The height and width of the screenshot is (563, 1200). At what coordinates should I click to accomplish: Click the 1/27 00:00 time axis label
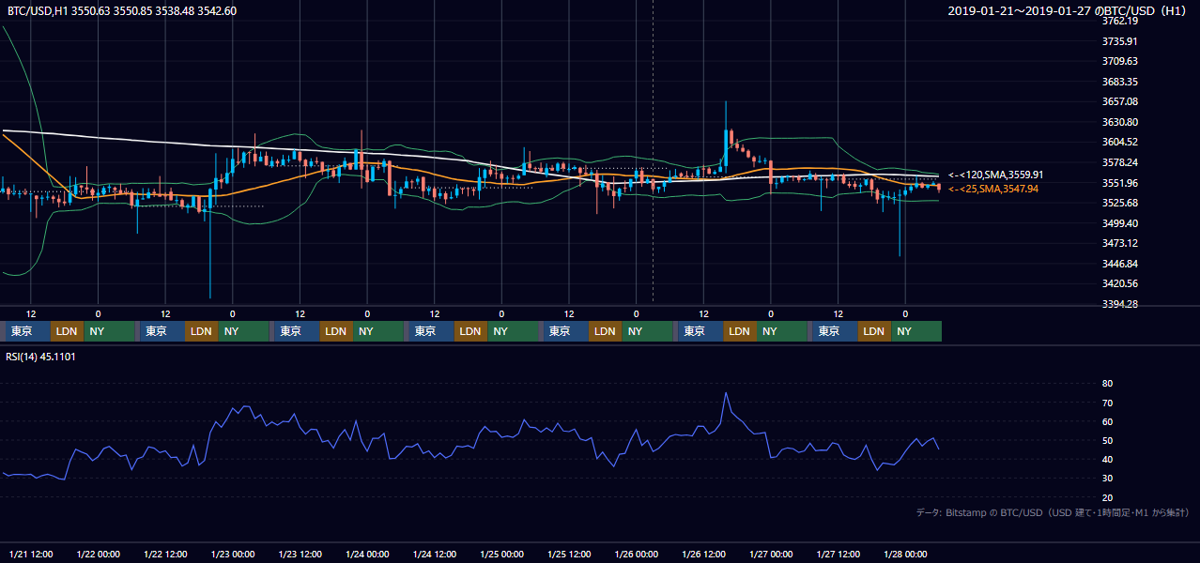click(771, 554)
